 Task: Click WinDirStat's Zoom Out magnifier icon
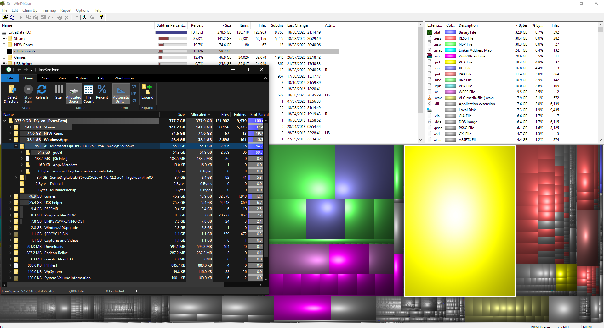point(92,18)
